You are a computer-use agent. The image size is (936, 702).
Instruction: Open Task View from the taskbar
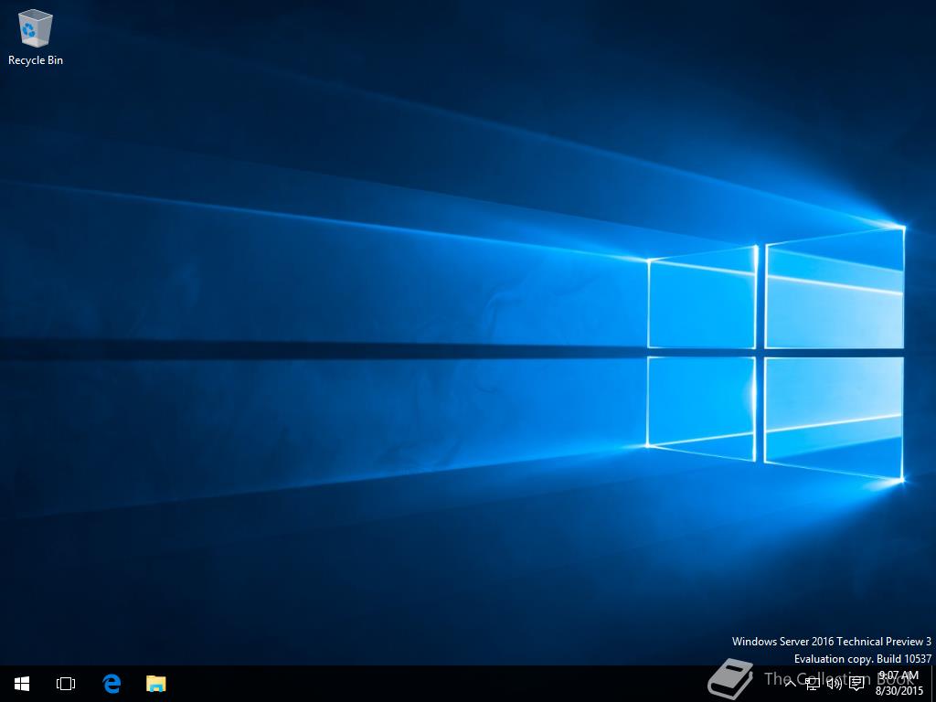click(66, 684)
